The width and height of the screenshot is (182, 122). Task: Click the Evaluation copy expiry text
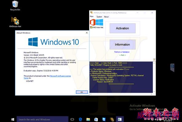pos(41,71)
